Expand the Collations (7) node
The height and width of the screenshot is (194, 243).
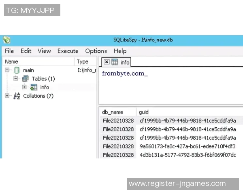pyautogui.click(x=7, y=96)
